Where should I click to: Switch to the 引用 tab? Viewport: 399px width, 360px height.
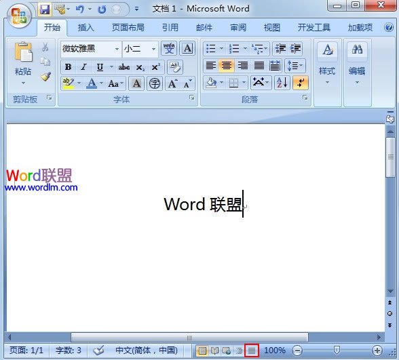pos(170,27)
